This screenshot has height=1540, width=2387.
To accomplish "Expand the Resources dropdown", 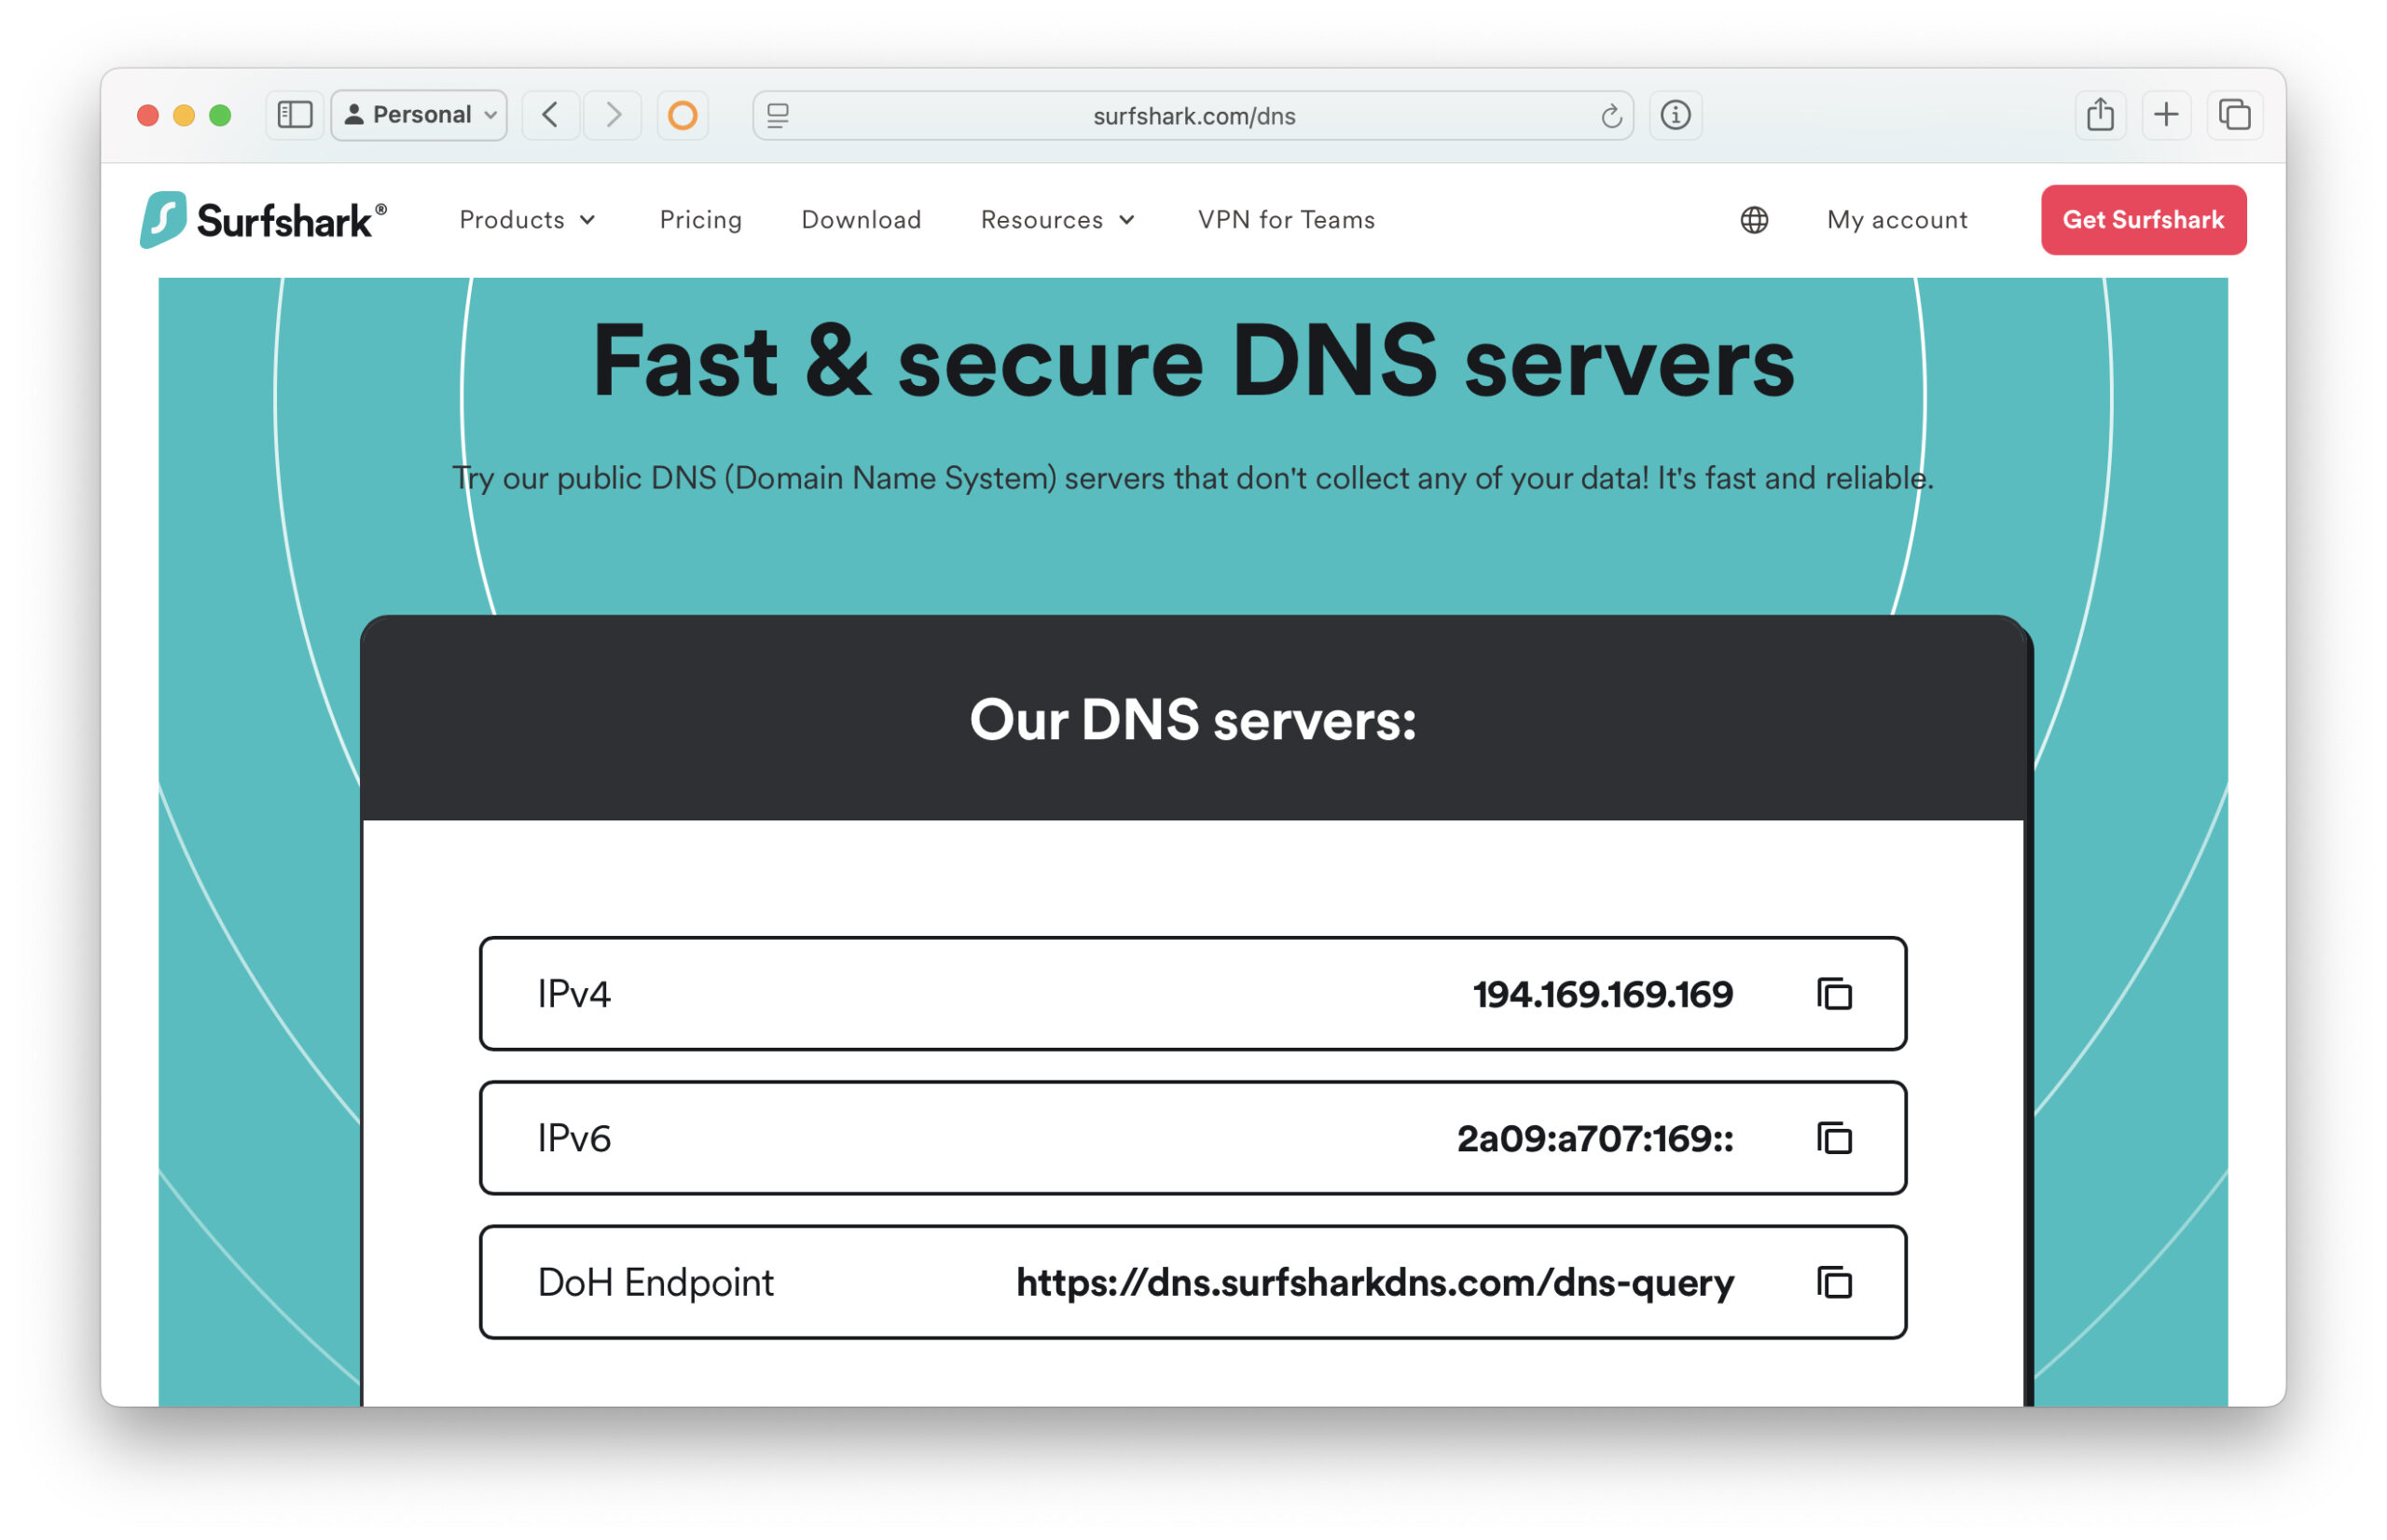I will (x=1056, y=219).
